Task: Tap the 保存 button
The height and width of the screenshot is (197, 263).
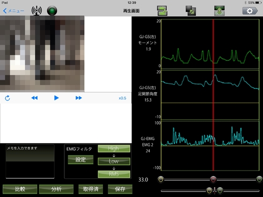Action: click(x=120, y=189)
